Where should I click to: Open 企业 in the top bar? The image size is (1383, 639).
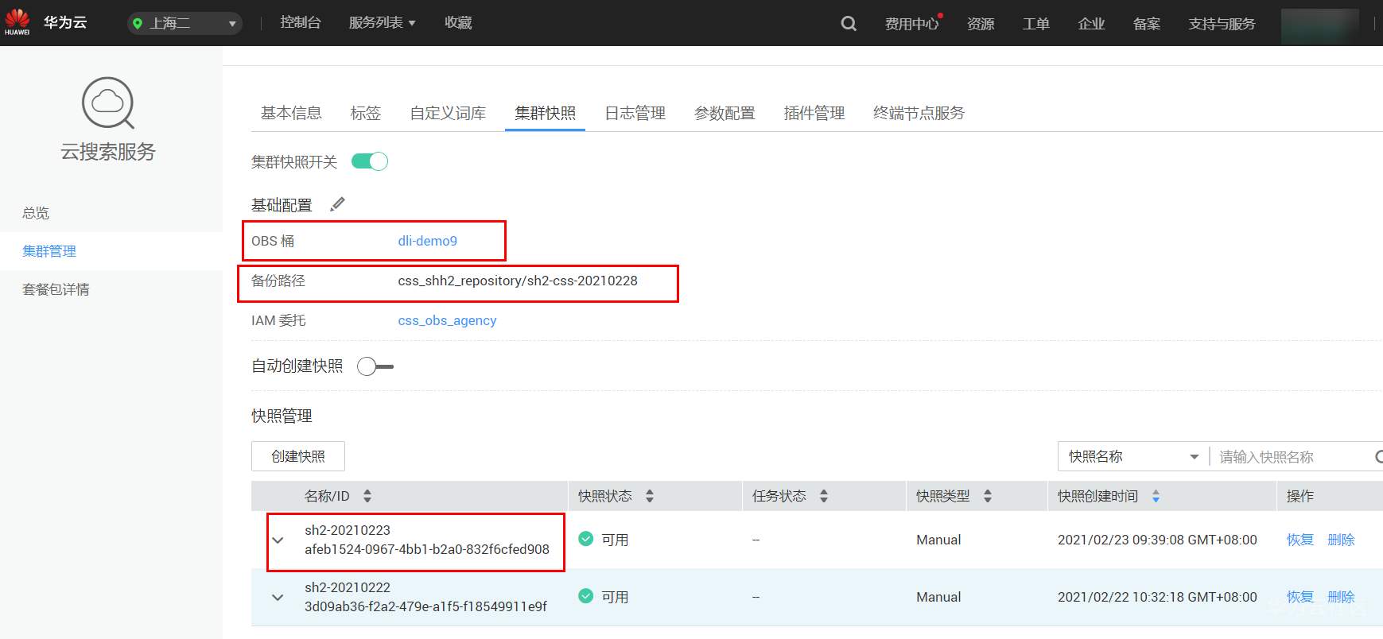click(1091, 24)
